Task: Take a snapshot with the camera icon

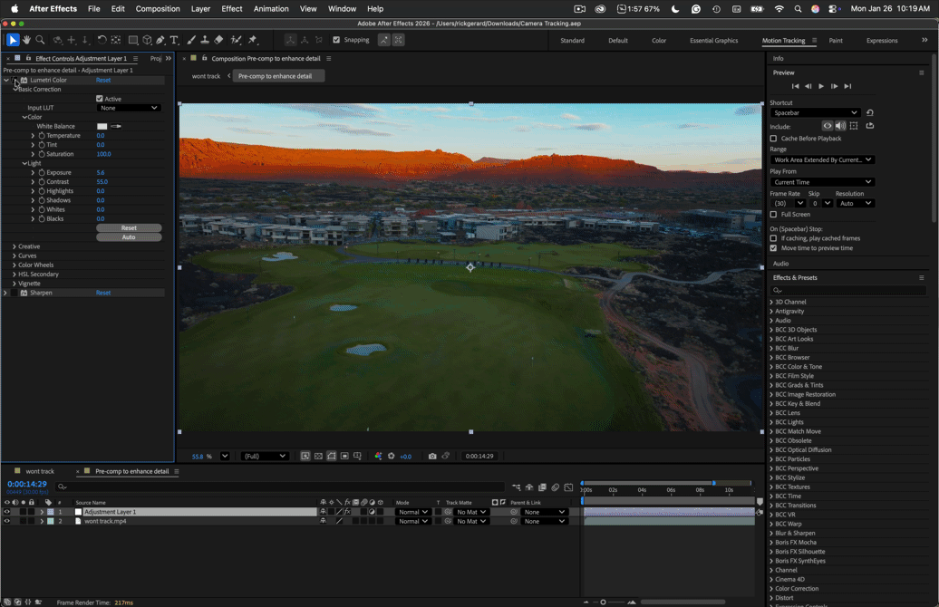Action: coord(432,456)
